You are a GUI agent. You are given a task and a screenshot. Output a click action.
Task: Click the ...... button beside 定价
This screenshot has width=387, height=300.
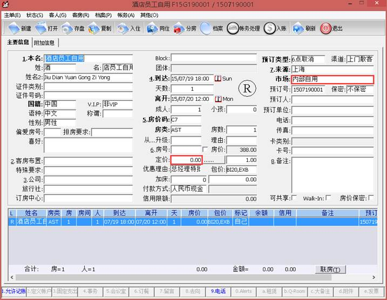214,160
